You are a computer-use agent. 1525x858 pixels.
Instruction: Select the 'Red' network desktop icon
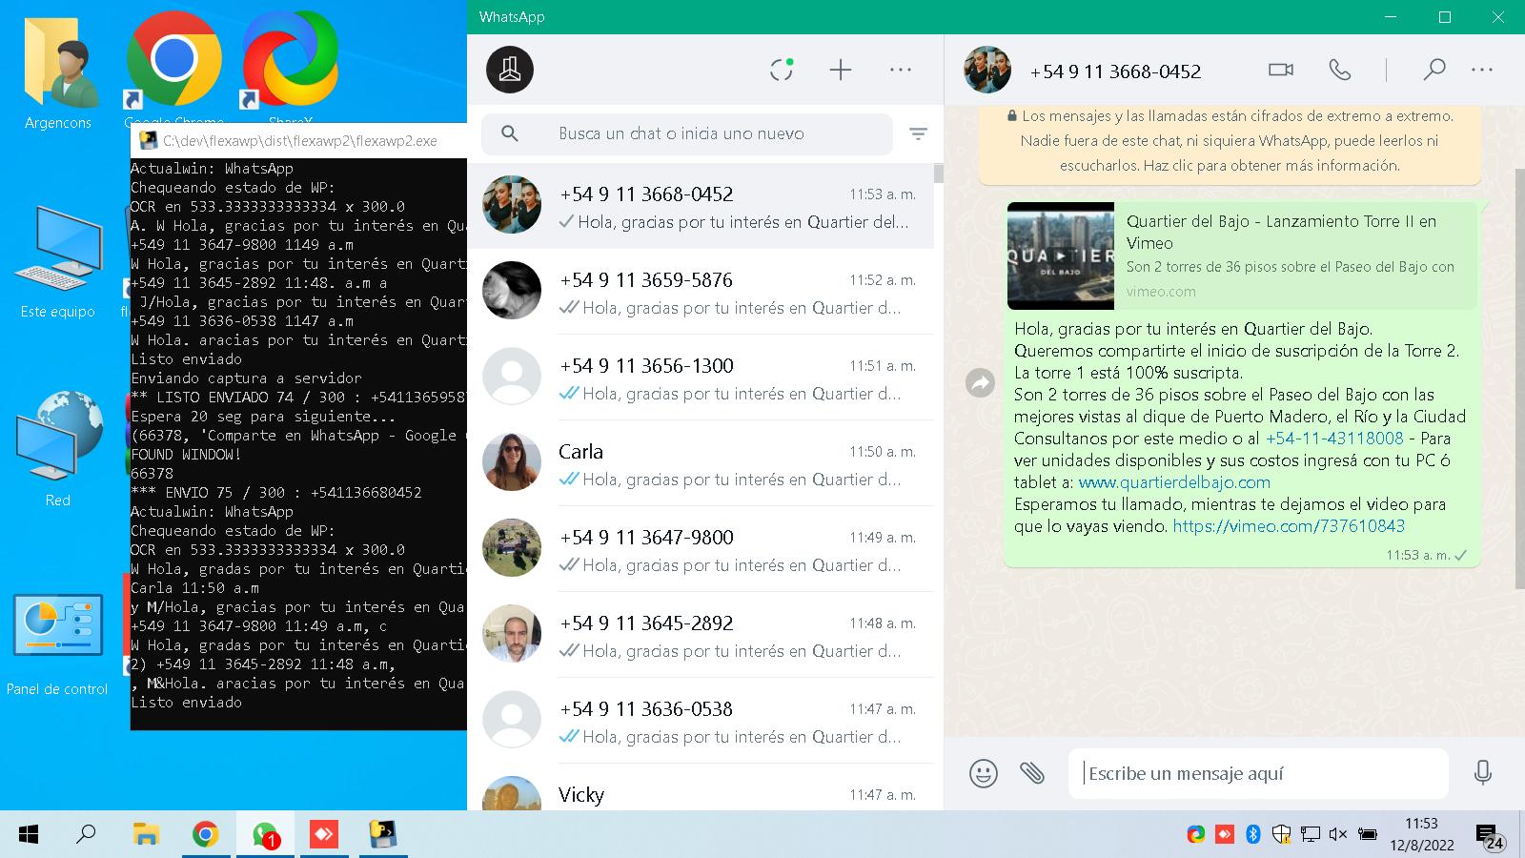click(x=58, y=448)
